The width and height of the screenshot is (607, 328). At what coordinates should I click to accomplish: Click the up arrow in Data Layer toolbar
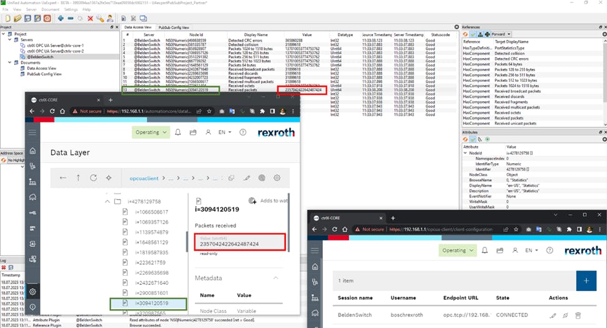(x=78, y=178)
